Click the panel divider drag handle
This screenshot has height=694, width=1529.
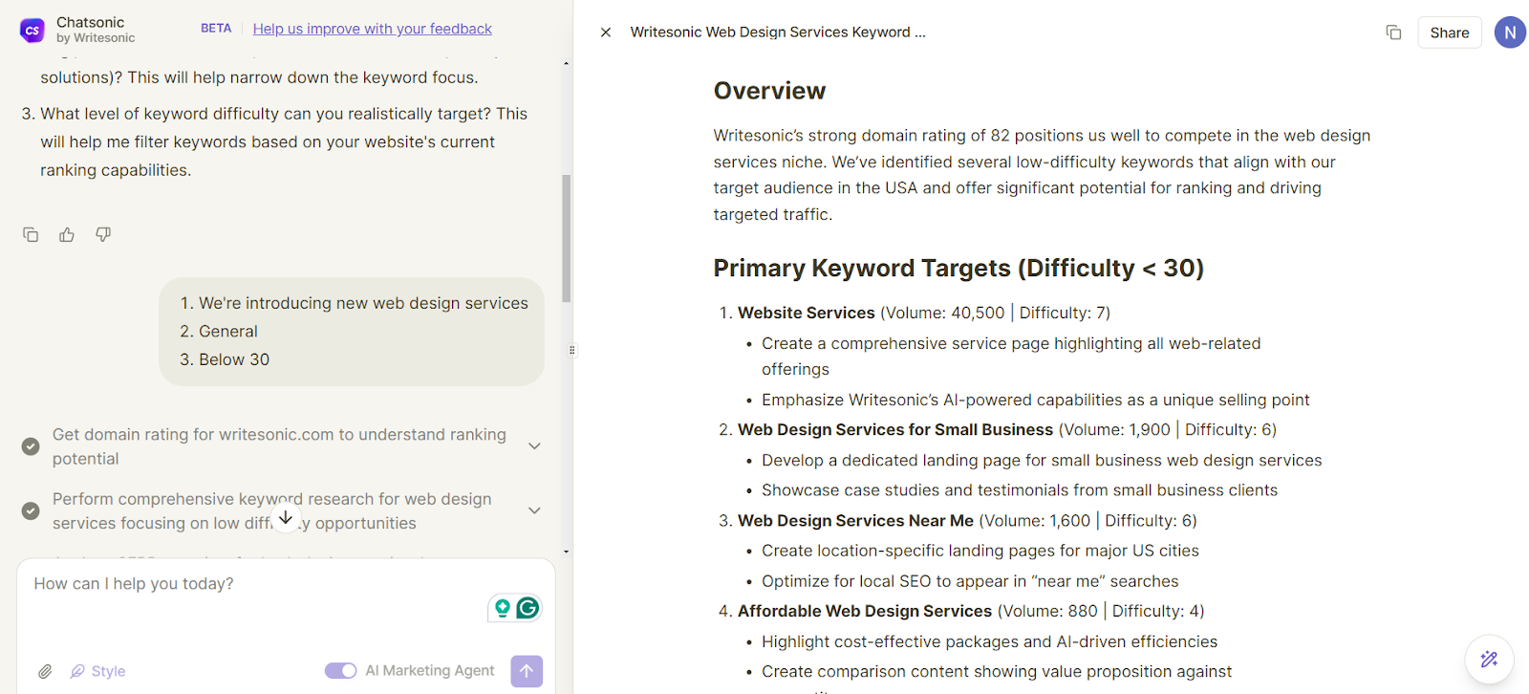572,350
